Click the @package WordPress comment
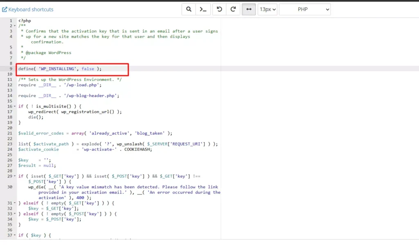Viewport: 419px width, 246px height. [x=48, y=53]
